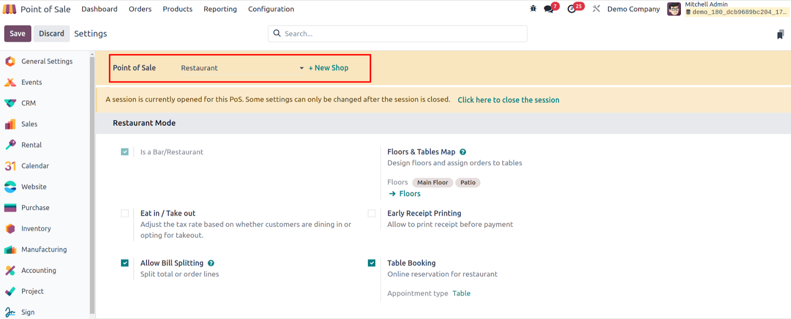This screenshot has width=791, height=319.
Task: Click the Patio floor tag
Action: (468, 183)
